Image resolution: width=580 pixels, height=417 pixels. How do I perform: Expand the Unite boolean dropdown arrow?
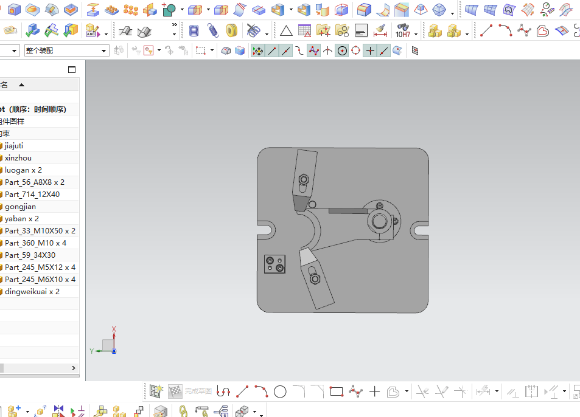coord(181,10)
